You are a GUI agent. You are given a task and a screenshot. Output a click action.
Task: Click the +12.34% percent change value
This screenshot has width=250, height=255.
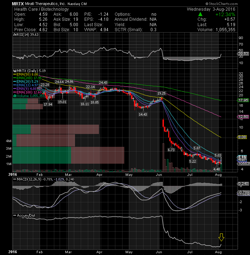(x=225, y=14)
